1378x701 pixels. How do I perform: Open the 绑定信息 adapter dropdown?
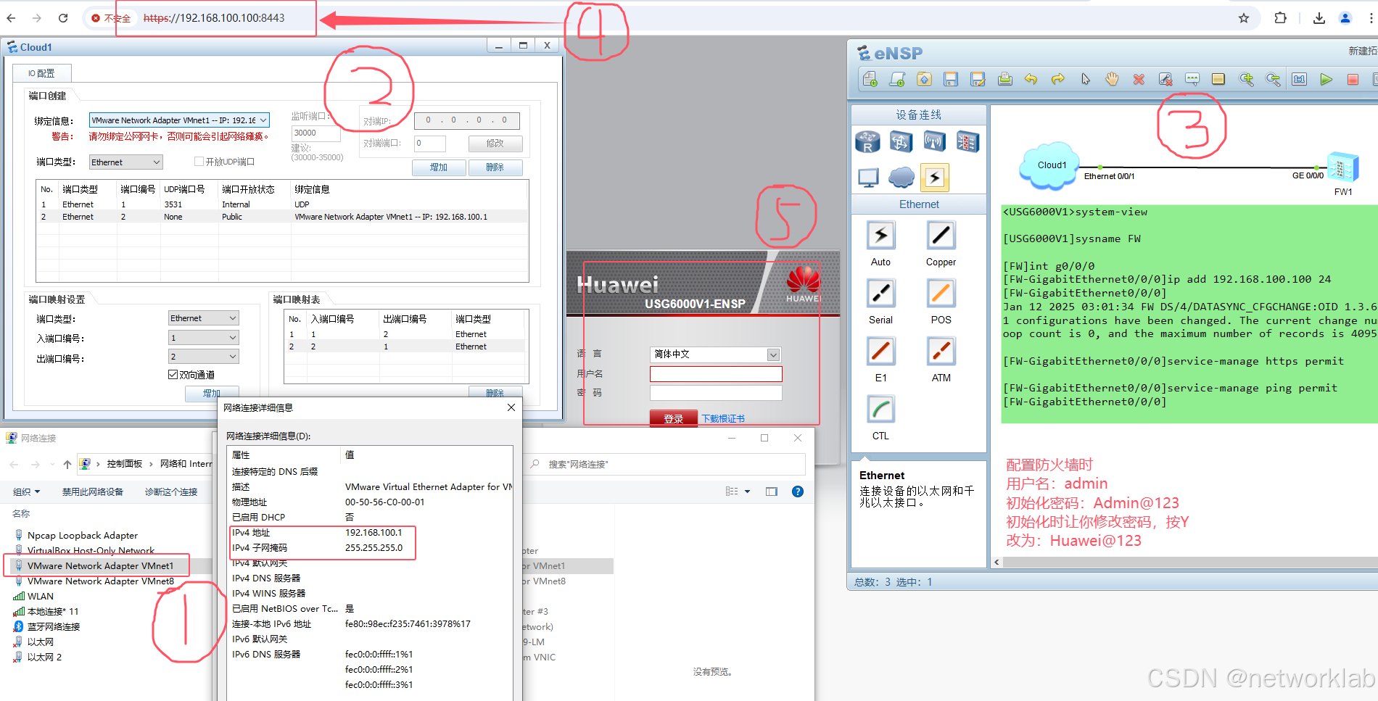[x=179, y=120]
